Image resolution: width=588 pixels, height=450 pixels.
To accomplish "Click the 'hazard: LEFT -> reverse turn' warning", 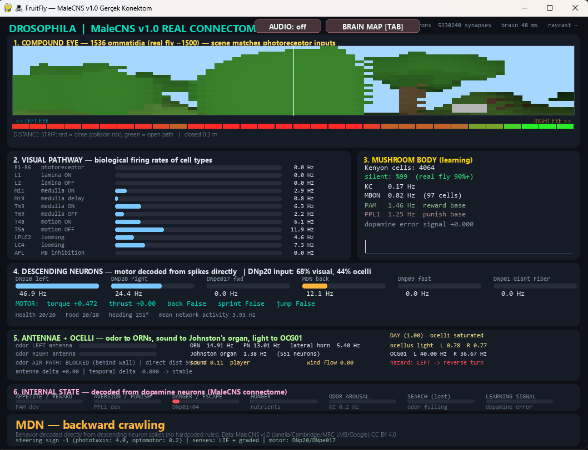I will tap(436, 362).
